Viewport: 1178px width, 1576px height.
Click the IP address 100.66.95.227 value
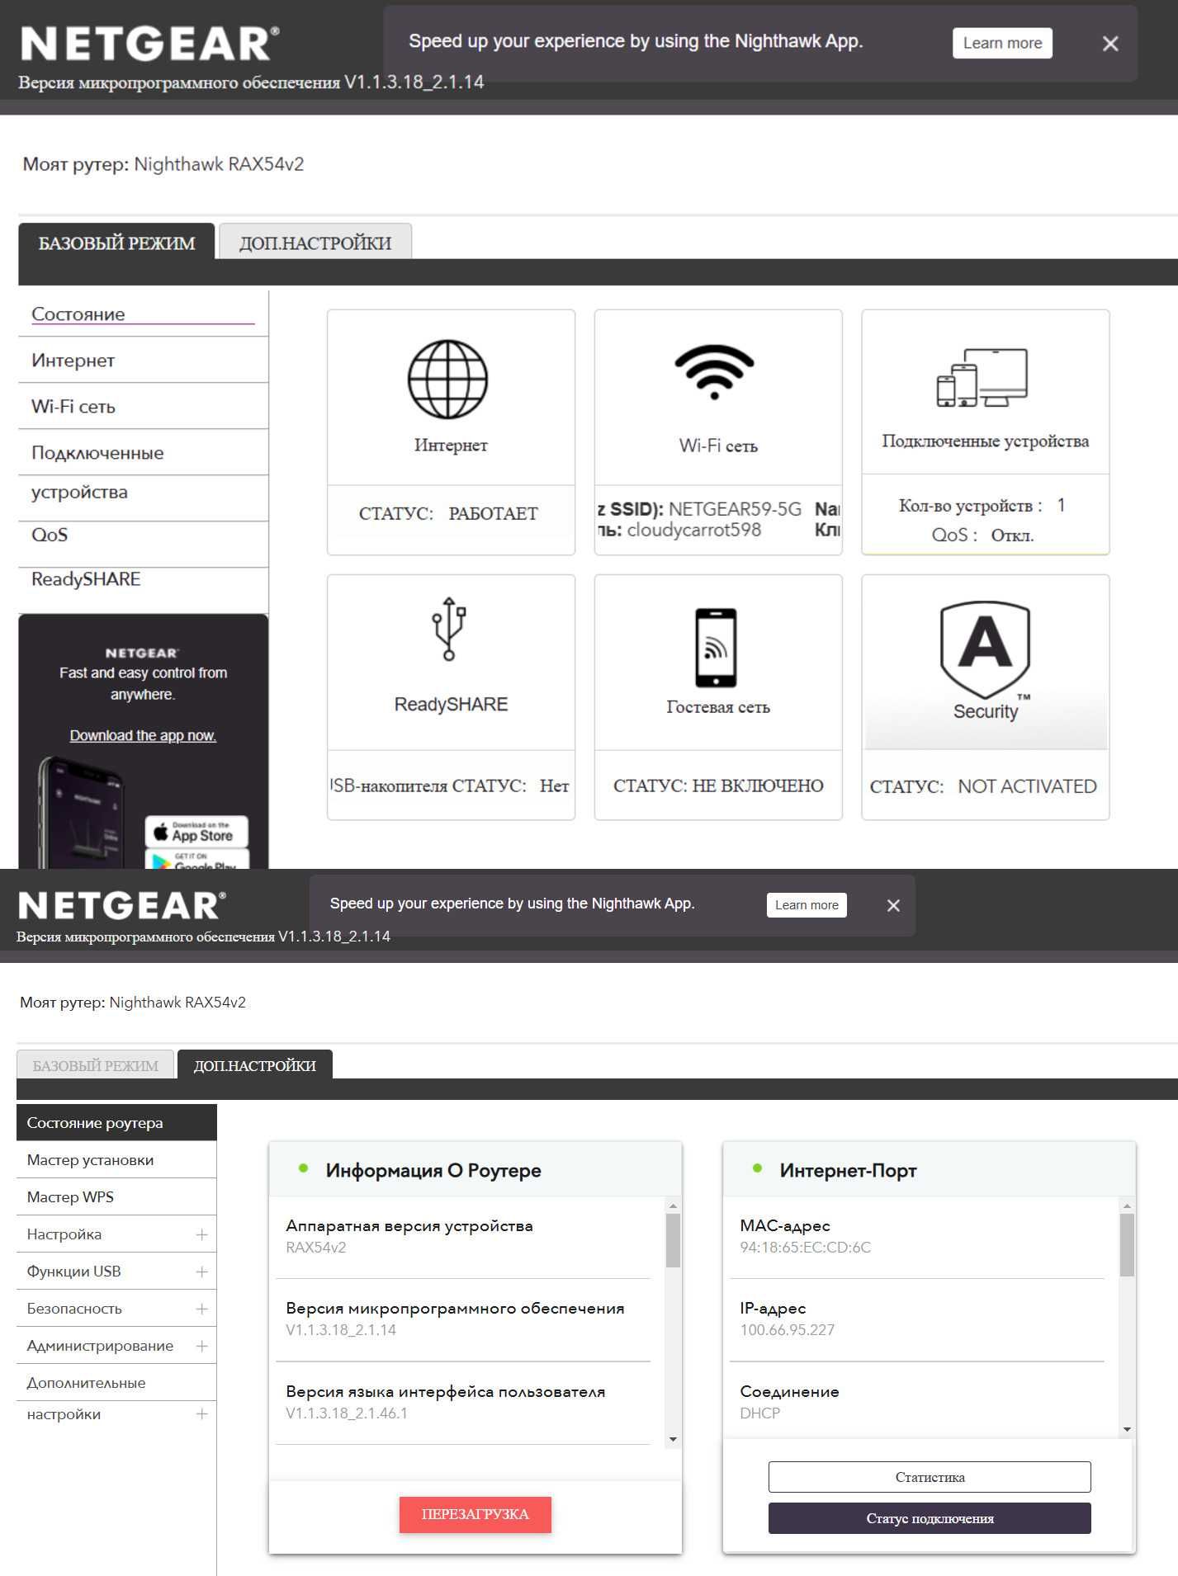coord(787,1329)
